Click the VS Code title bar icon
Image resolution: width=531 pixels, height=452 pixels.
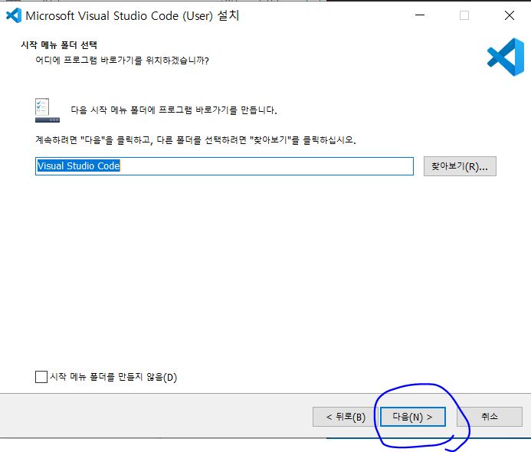(14, 15)
